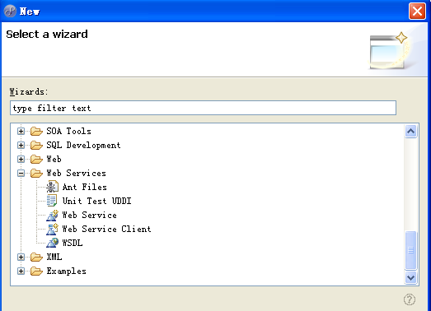Expand the SQL Development category
The width and height of the screenshot is (431, 311).
(x=21, y=145)
